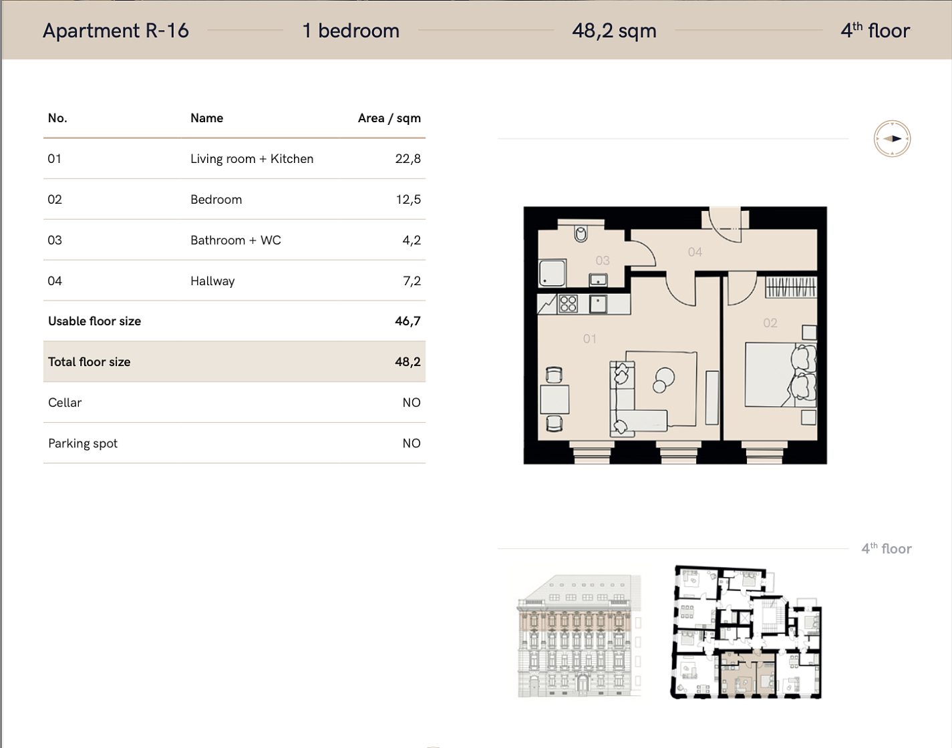Click the toilet icon in bathroom 03
The width and height of the screenshot is (952, 748).
click(581, 233)
